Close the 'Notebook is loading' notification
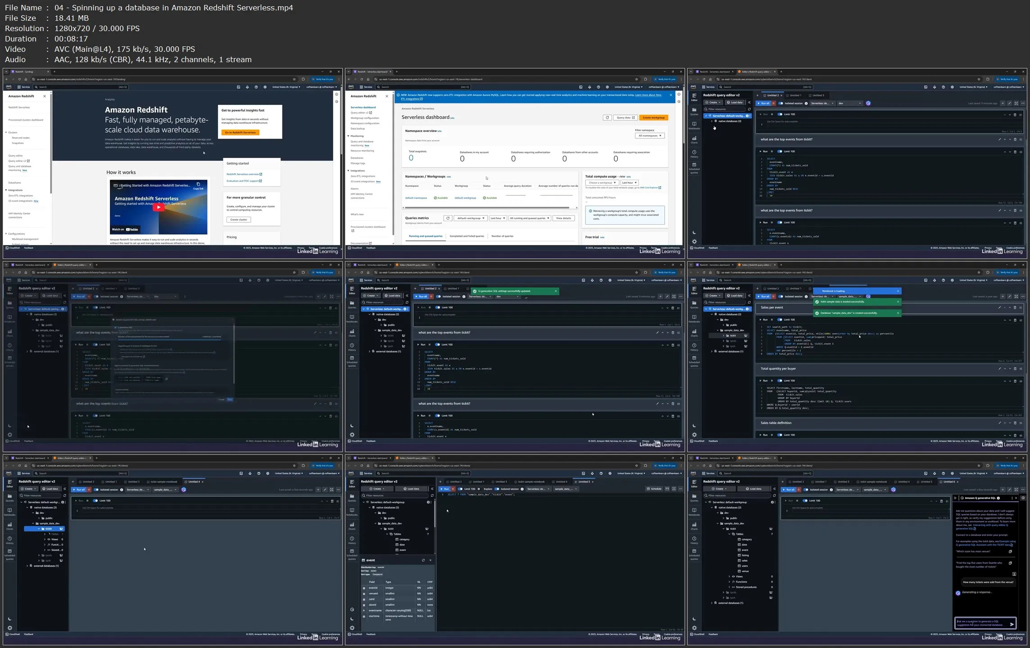Screen dimensions: 1030x648 898,291
